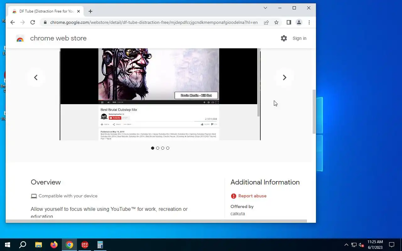Viewport: 402px width, 251px height.
Task: Open the Chrome profile avatar menu
Action: [x=299, y=22]
